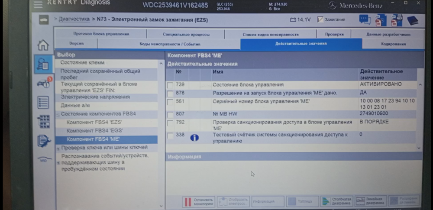Image resolution: width=433 pixels, height=210 pixels.
Task: Check the box for row 739
Action: (x=170, y=85)
